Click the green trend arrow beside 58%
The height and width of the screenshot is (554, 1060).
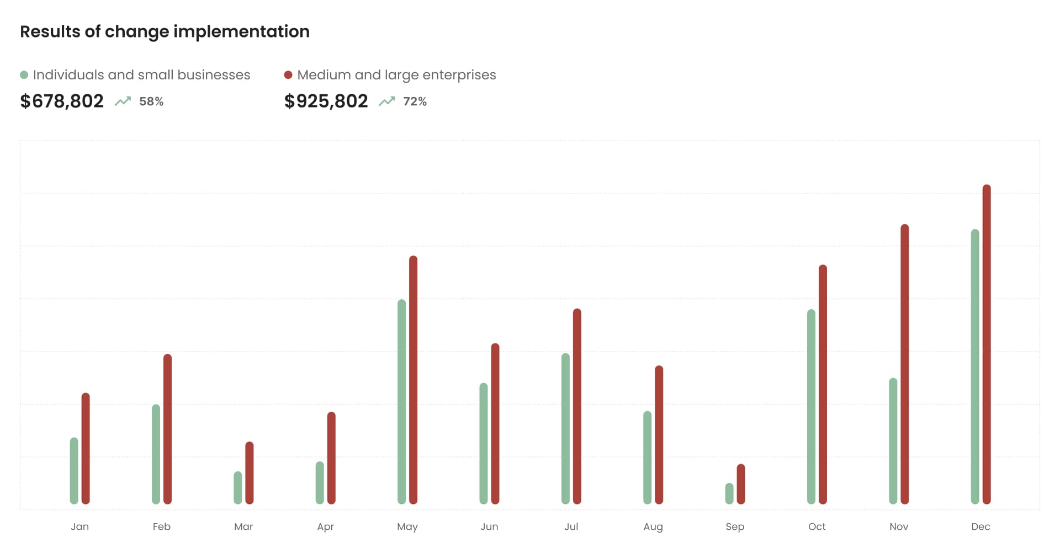point(123,101)
